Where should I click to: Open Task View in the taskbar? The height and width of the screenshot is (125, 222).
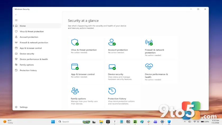pyautogui.click(x=94, y=122)
